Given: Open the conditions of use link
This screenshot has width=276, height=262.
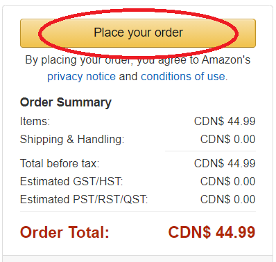Looking at the screenshot, I should coord(183,77).
